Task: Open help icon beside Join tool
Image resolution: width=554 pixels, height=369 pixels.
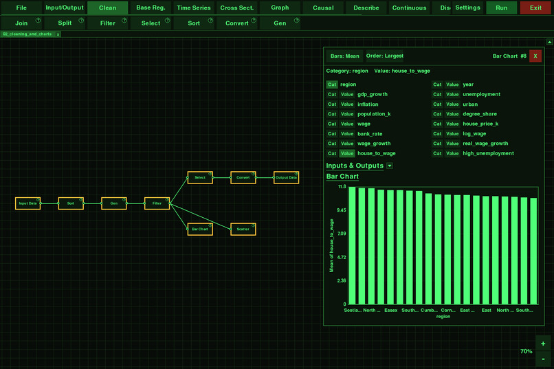Action: click(38, 21)
